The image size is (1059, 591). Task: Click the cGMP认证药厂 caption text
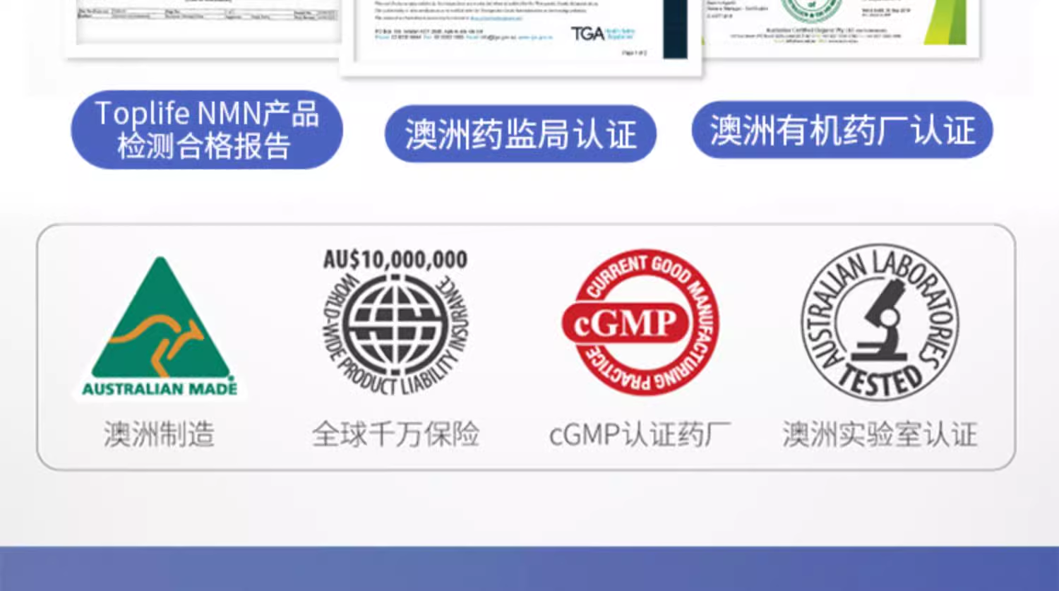(x=640, y=434)
